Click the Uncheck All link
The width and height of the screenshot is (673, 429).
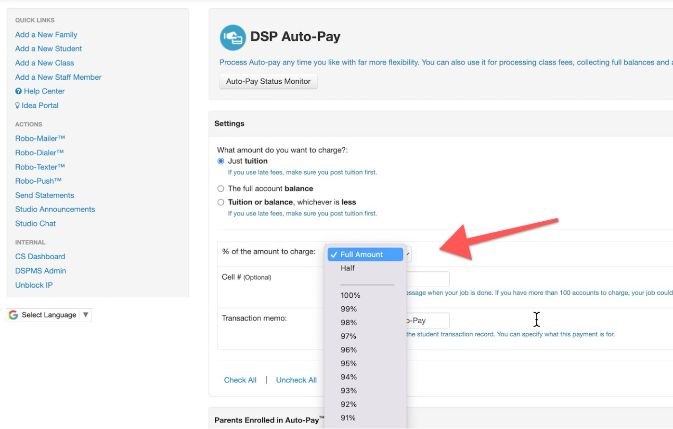(296, 380)
